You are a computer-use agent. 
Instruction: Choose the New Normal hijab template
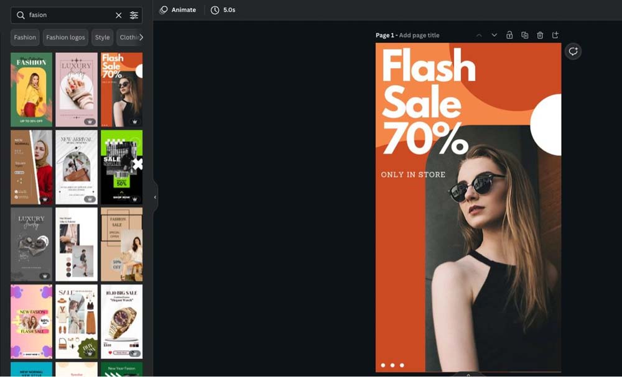31,167
